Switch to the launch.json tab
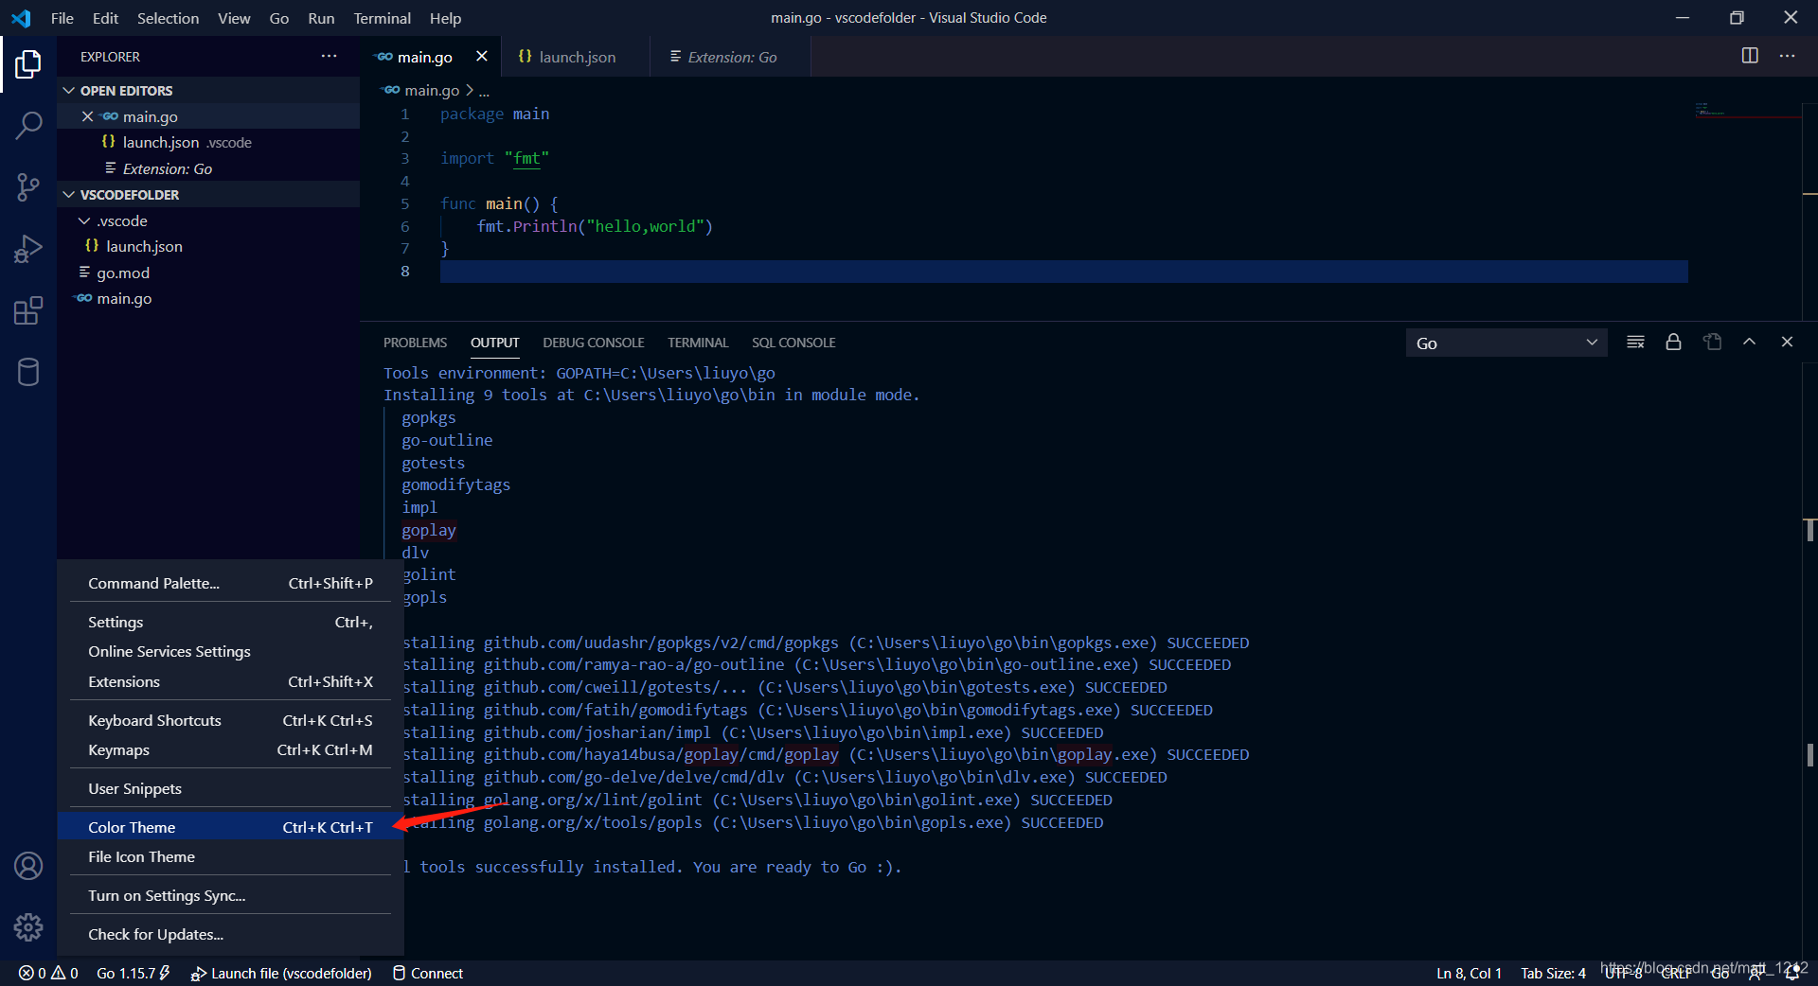Viewport: 1818px width, 986px height. [575, 57]
